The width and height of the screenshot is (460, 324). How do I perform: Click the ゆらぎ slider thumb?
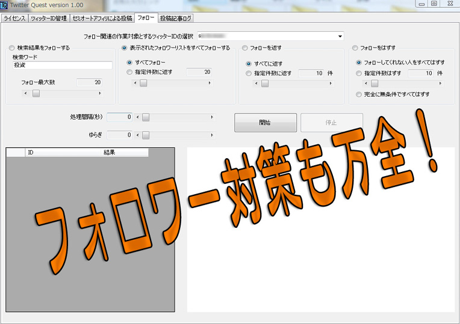(146, 135)
